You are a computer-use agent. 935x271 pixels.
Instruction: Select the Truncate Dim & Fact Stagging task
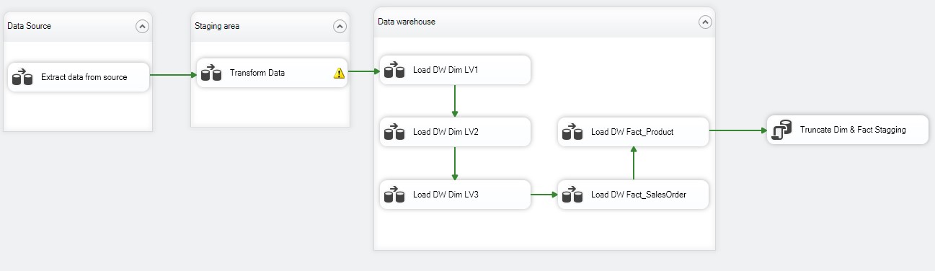(x=848, y=130)
